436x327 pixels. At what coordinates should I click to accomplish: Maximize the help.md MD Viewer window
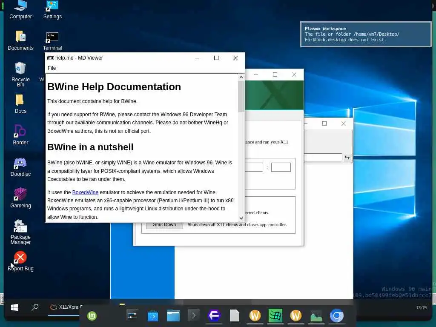[x=216, y=58]
